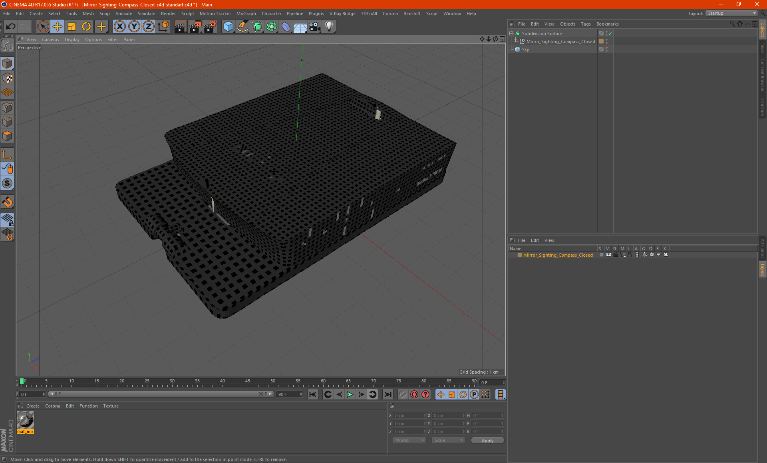This screenshot has height=463, width=767.
Task: Select the Scale tool
Action: [x=72, y=27]
